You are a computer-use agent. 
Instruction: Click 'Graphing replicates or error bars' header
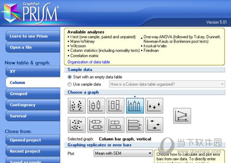point(100,145)
